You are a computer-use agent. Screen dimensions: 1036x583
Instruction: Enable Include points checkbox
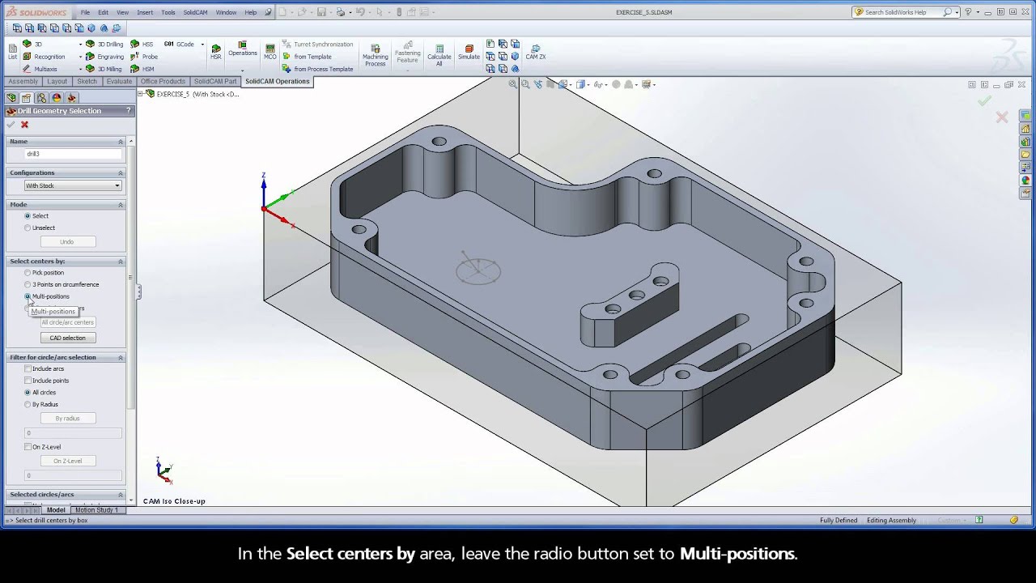(x=28, y=381)
